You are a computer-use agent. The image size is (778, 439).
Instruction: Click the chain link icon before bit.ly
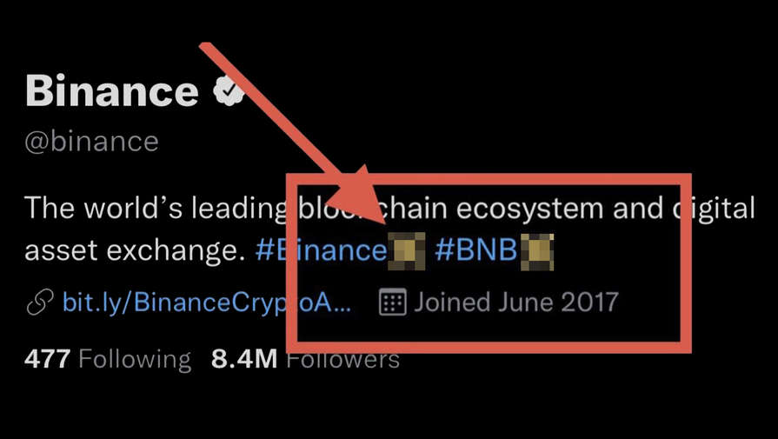pyautogui.click(x=40, y=303)
